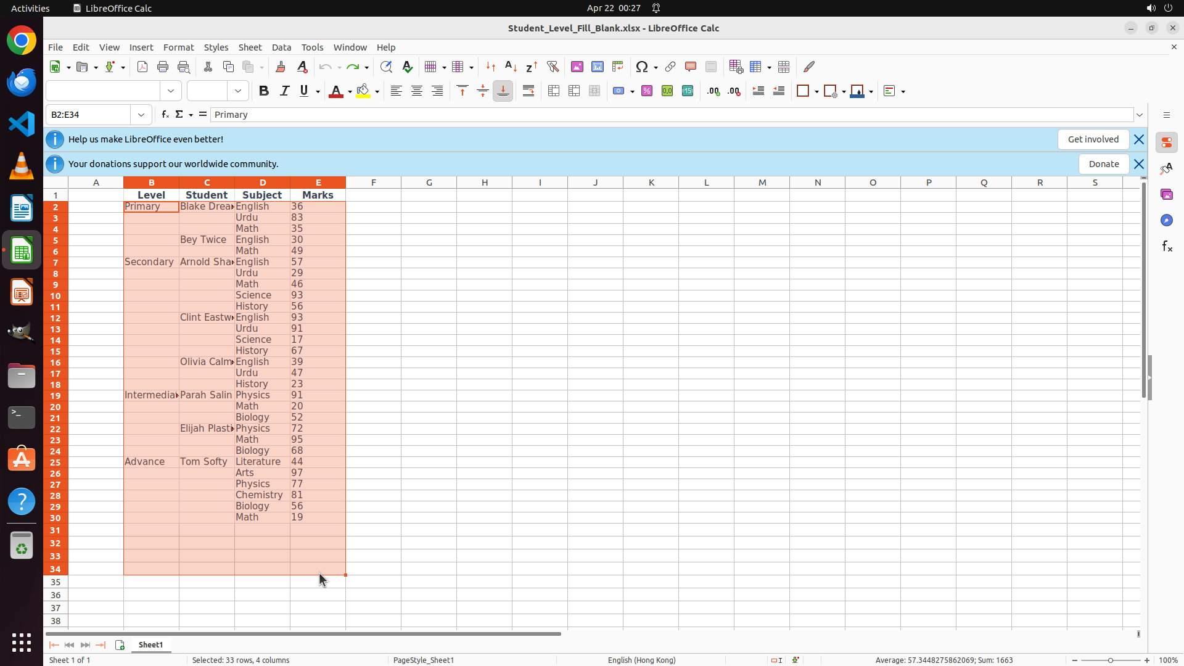Toggle Italic formatting
Screen dimensions: 1184x666
tap(284, 91)
